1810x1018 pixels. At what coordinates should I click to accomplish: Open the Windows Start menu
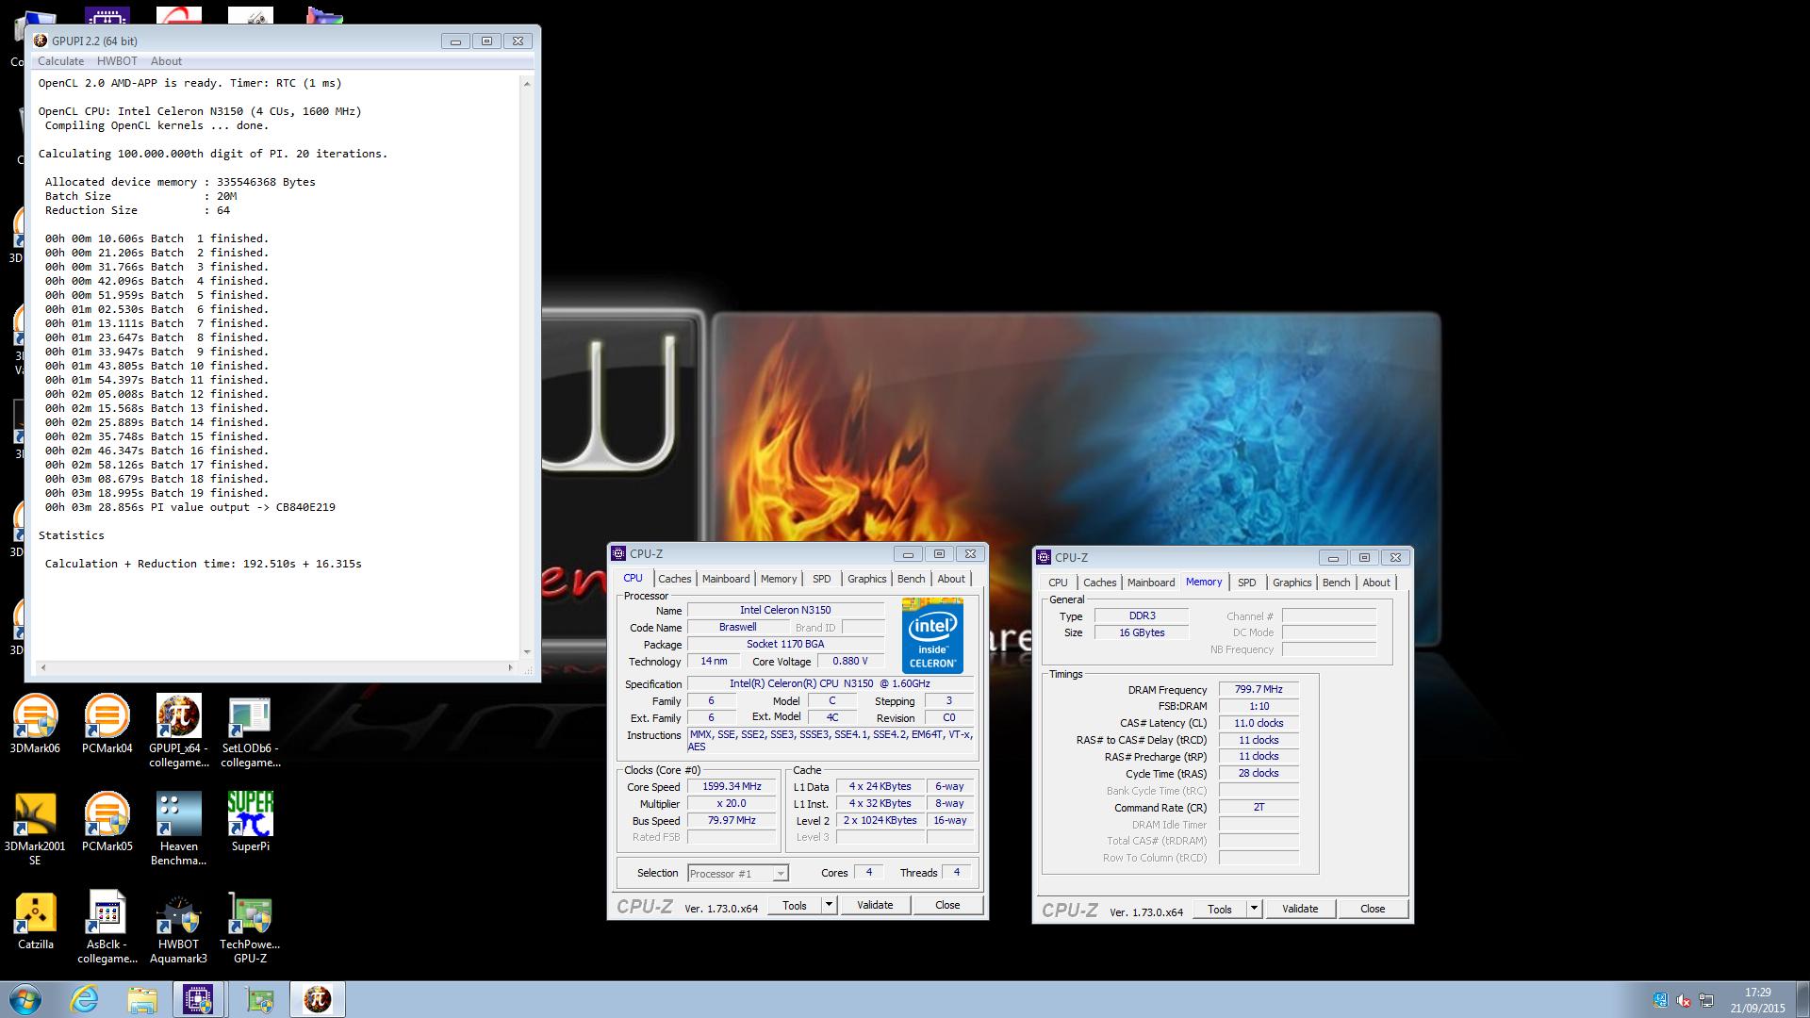click(25, 999)
